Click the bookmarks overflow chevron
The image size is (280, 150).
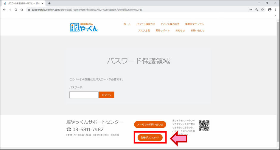[x=275, y=15]
